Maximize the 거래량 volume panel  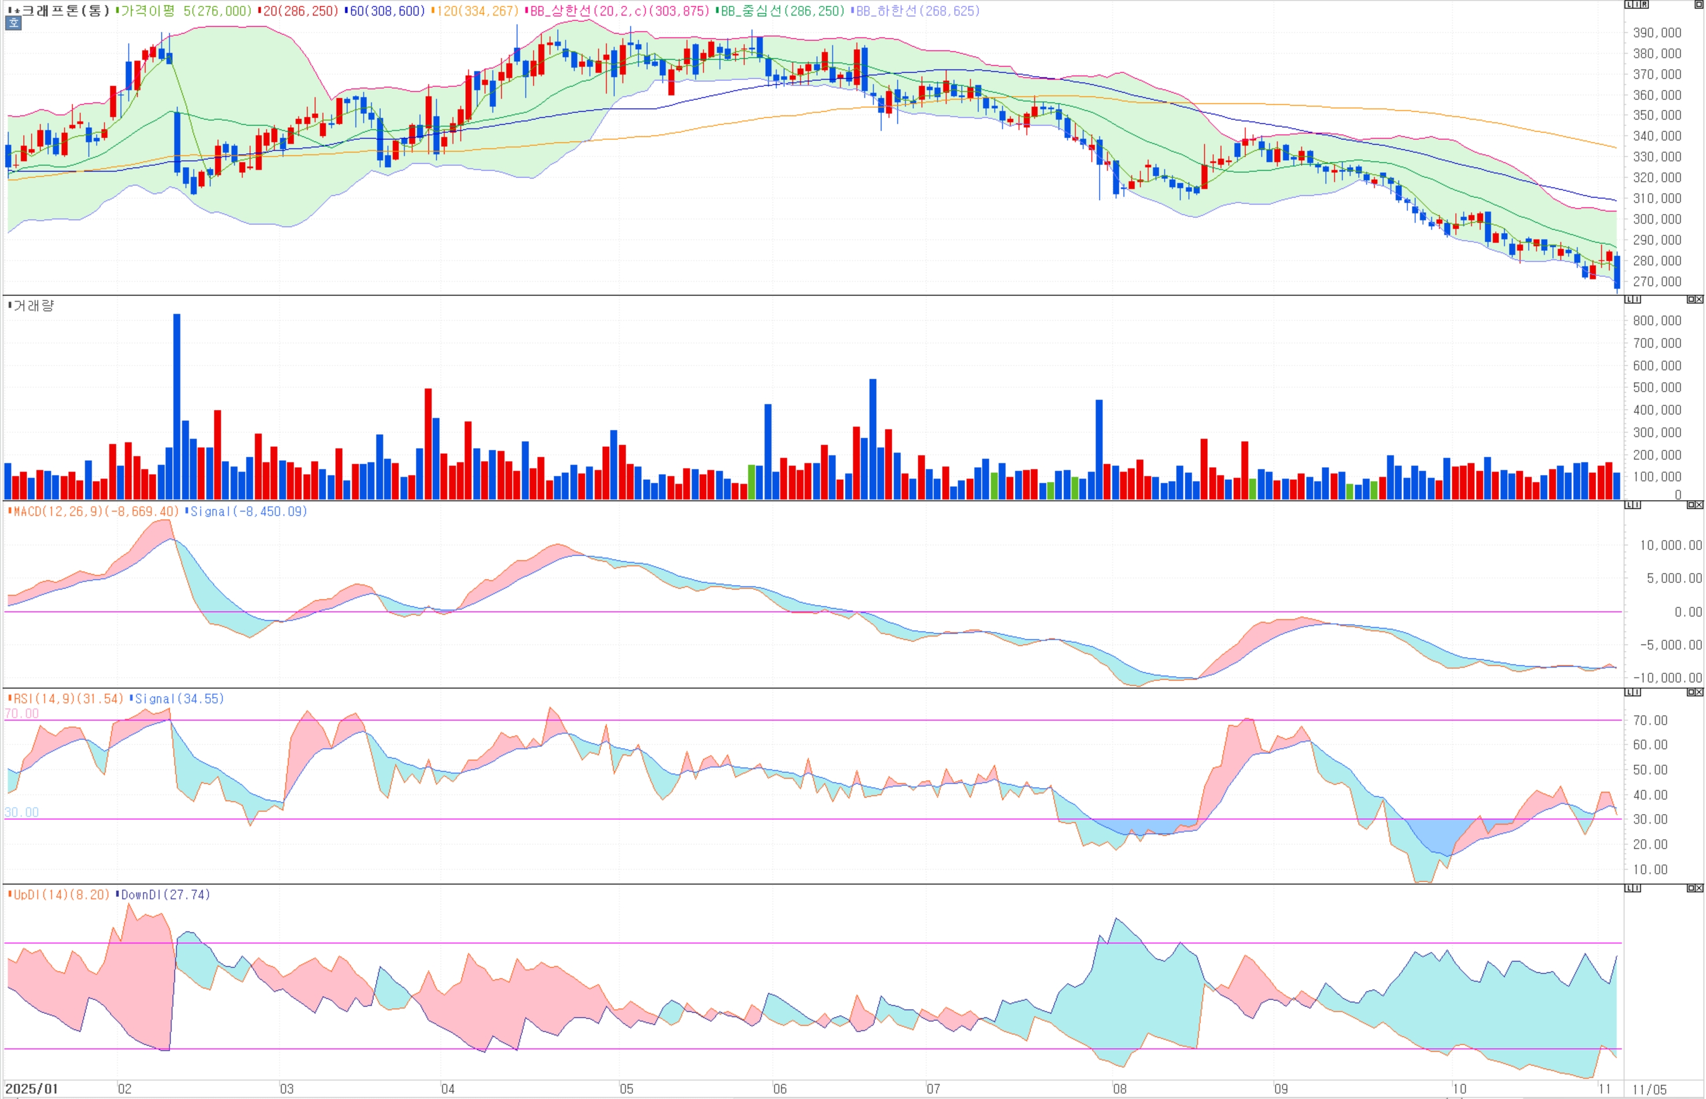1690,299
